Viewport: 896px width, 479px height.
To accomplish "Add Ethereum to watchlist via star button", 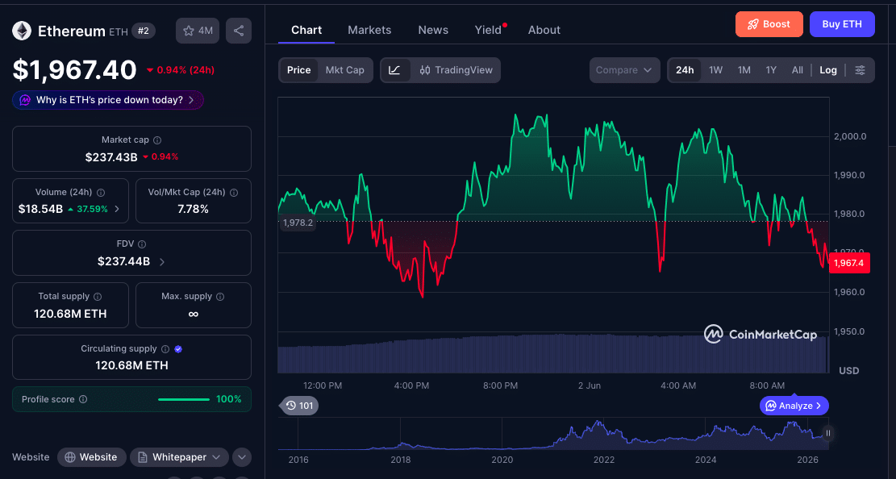I will 198,31.
